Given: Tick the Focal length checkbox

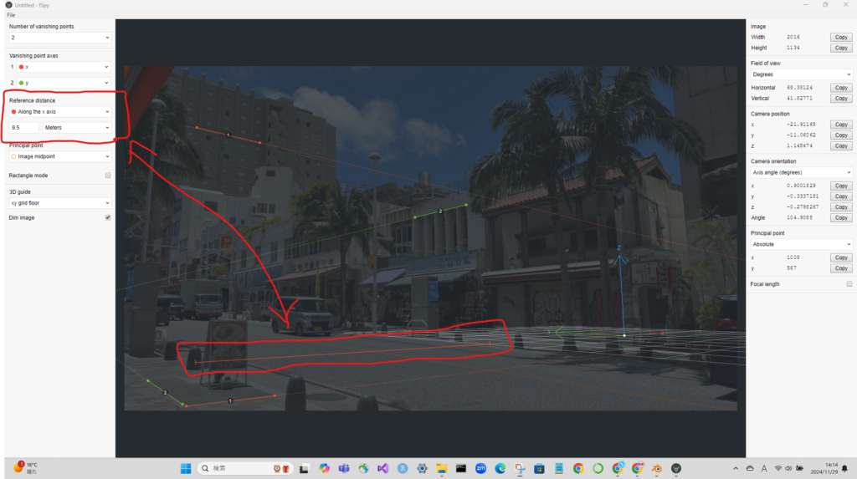Looking at the screenshot, I should (849, 284).
